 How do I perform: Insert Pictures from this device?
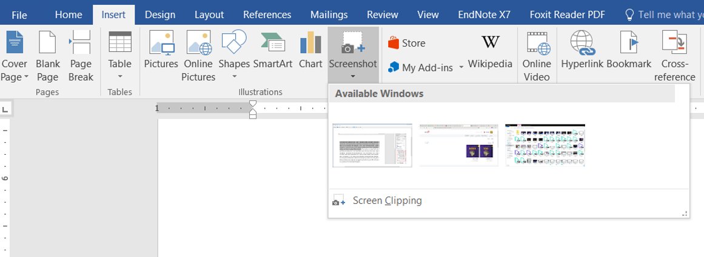pos(161,49)
